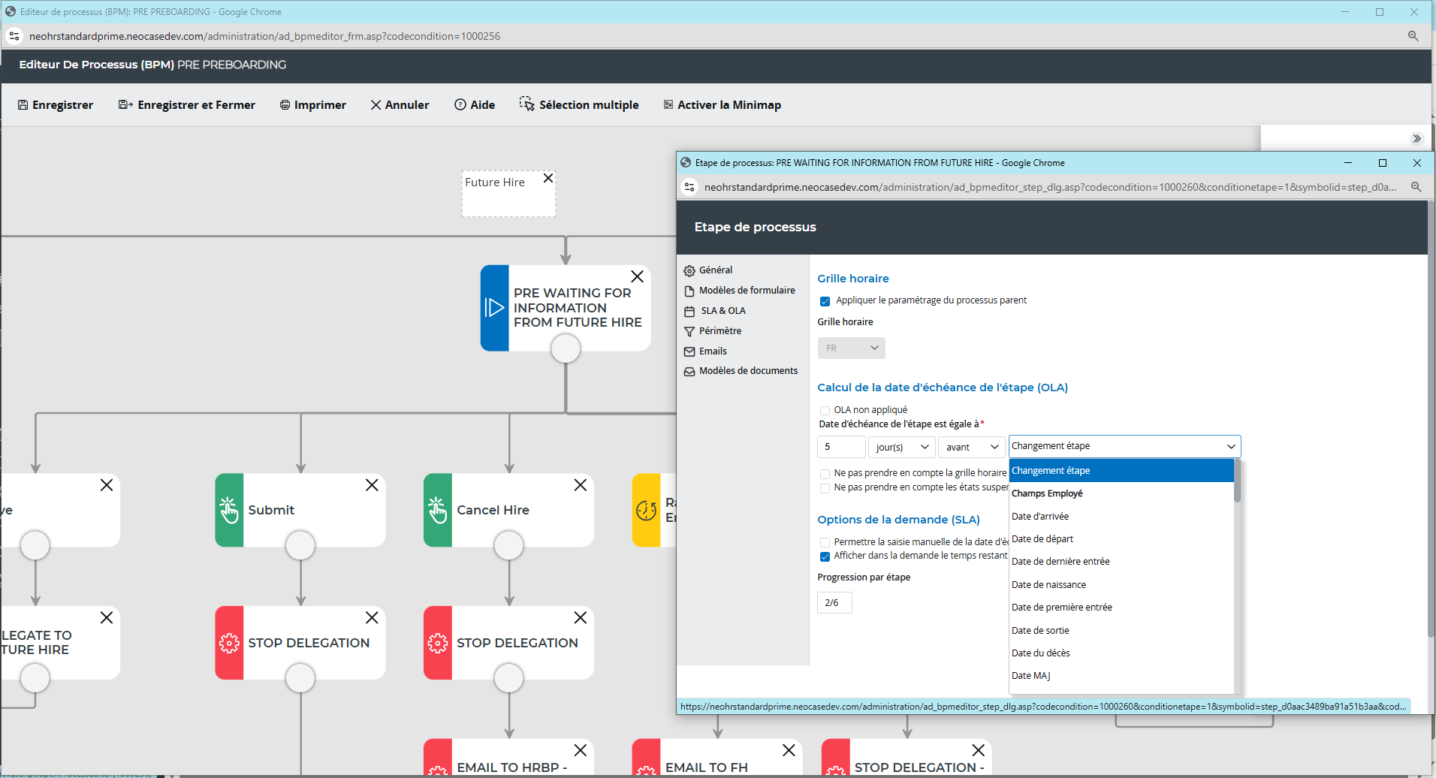Viewport: 1436px width, 778px height.
Task: Click the Activer la Minimap icon
Action: pyautogui.click(x=668, y=105)
